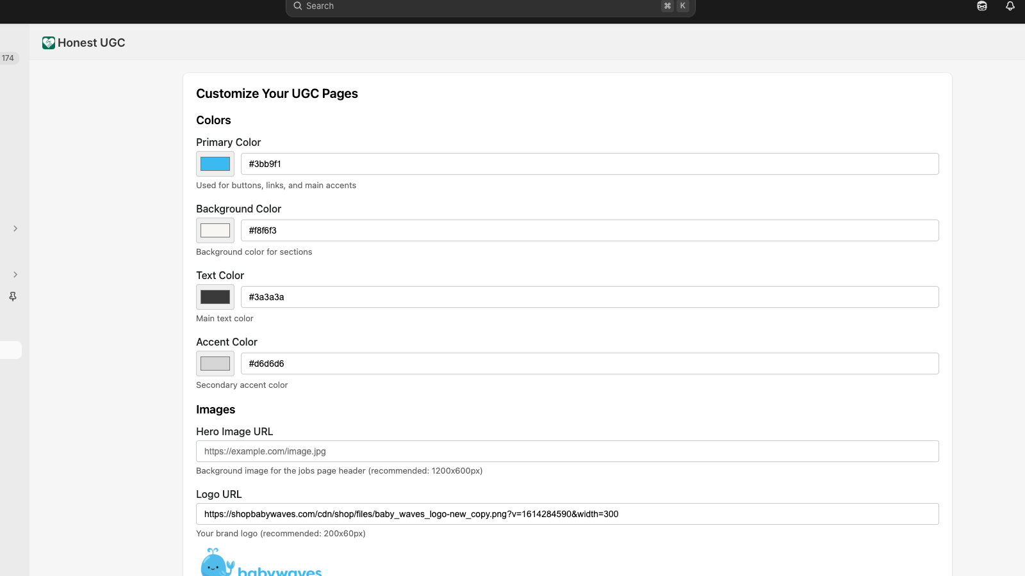
Task: Open the Background Color swatch picker
Action: [215, 230]
